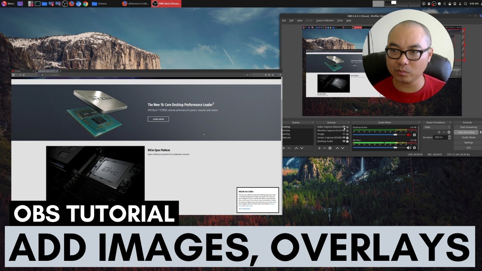Switch to OBS 24.0.3 taskbar window
482x271 pixels.
(166, 3)
